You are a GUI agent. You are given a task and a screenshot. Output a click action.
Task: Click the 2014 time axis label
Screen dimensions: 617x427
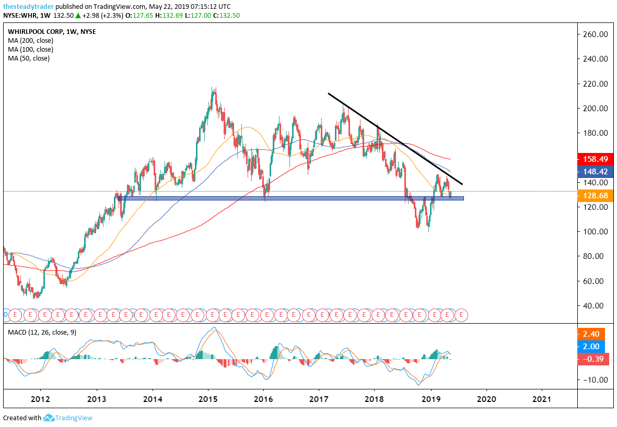coord(153,399)
